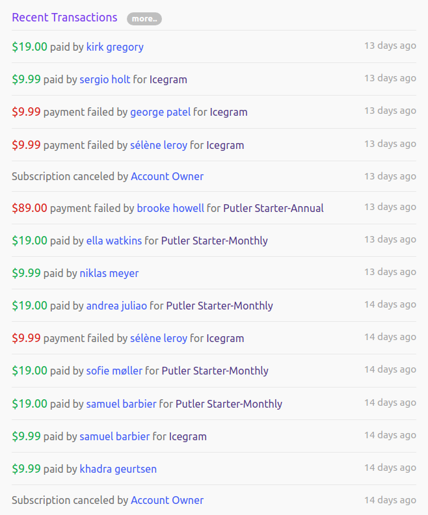Click the $89.00 failed payment amount
This screenshot has height=515, width=428.
(x=29, y=208)
